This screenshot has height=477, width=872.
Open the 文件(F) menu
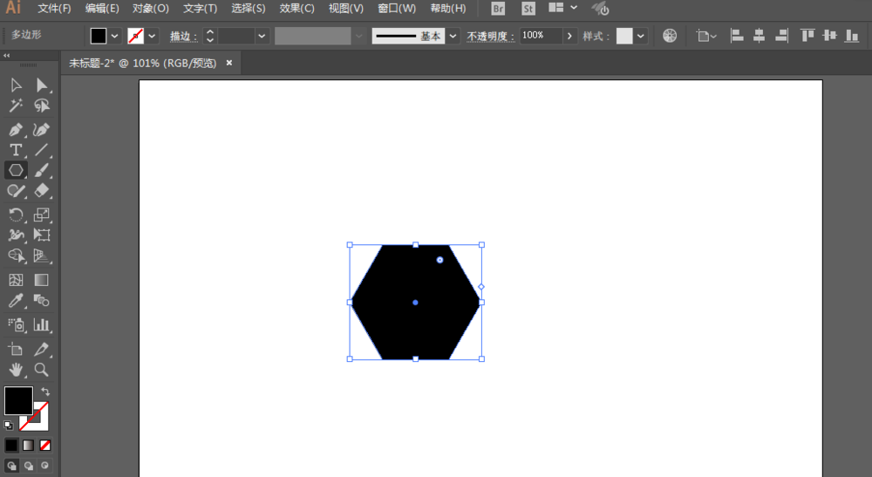pyautogui.click(x=54, y=9)
